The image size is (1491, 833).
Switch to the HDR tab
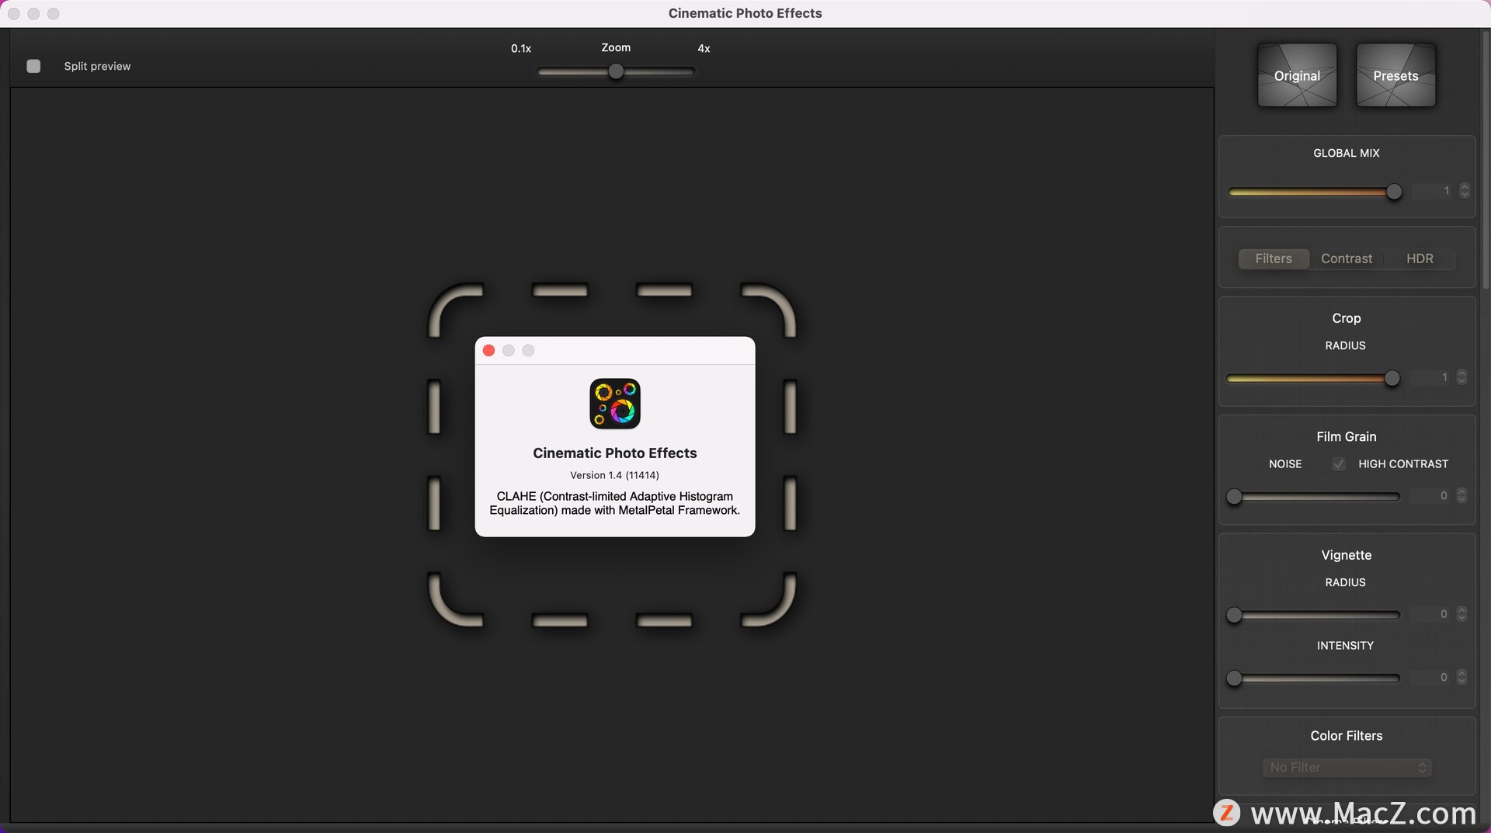coord(1420,259)
